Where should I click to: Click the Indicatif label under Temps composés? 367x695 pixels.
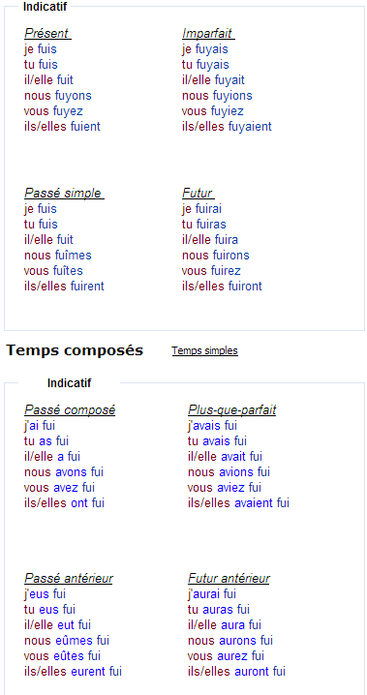click(x=69, y=383)
